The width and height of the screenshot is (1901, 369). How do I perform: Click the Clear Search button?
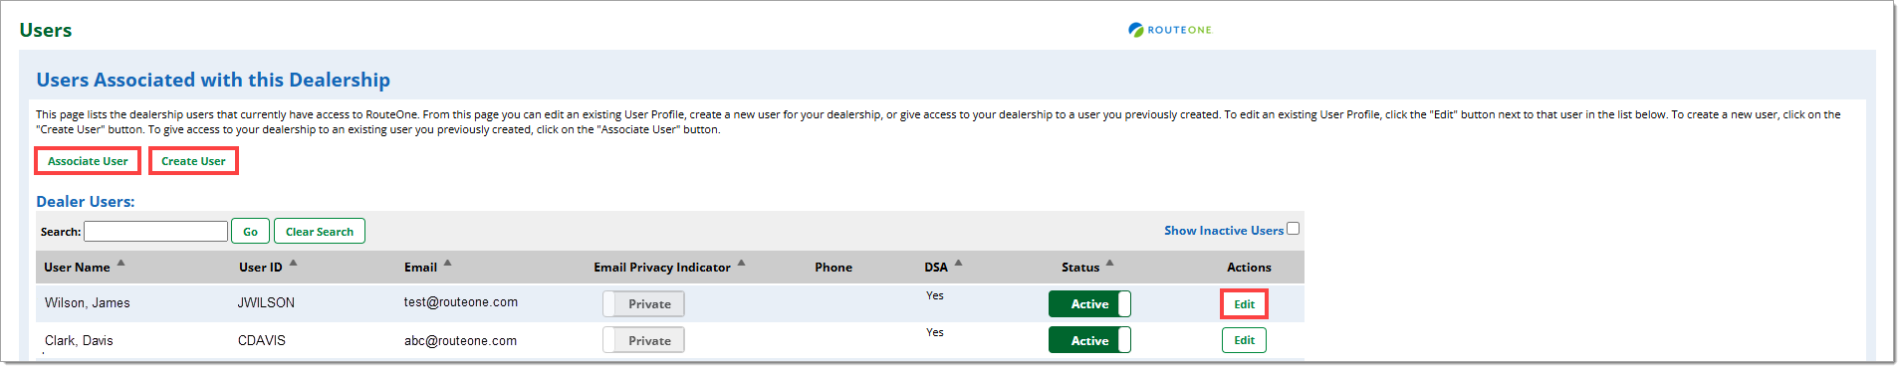pos(320,231)
